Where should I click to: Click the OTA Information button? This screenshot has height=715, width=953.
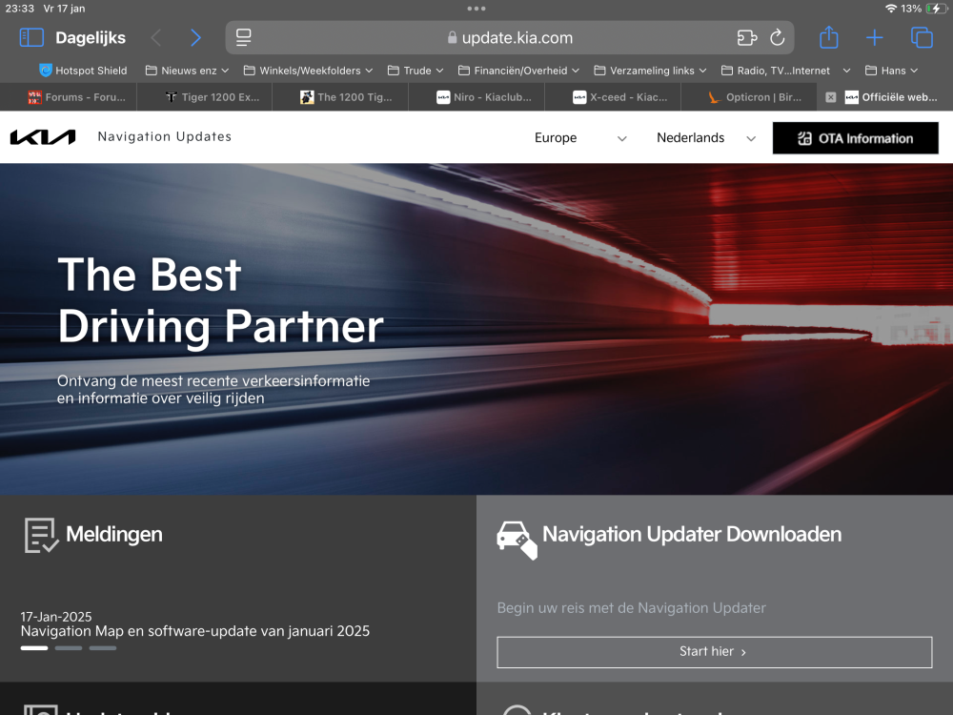point(855,138)
